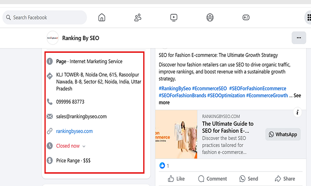Open the #SEOForFashionEcommerce hashtag
The width and height of the screenshot is (311, 186).
[258, 88]
